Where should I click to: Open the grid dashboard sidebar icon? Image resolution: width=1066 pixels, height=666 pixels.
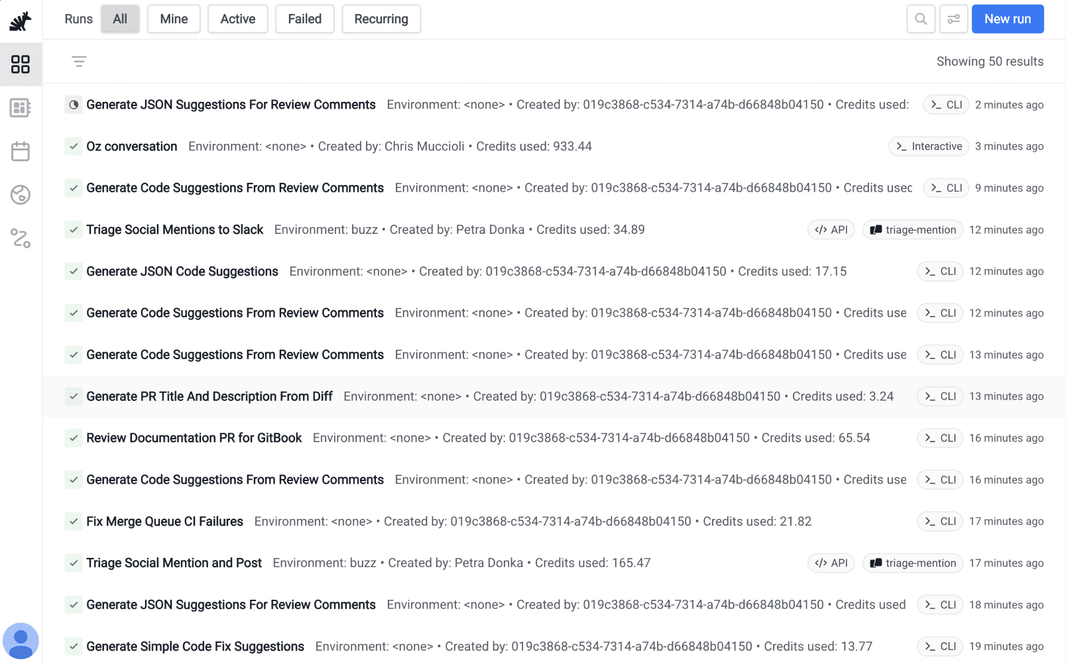[x=21, y=64]
